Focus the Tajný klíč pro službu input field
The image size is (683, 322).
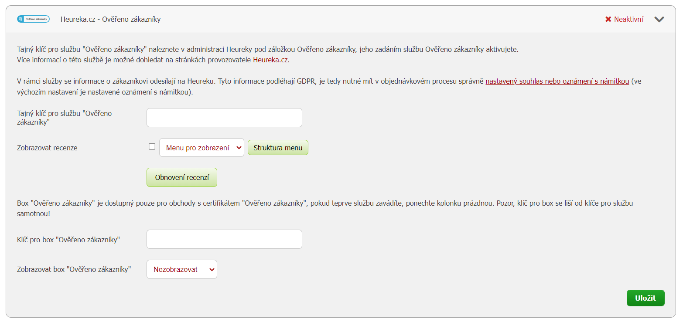click(224, 118)
